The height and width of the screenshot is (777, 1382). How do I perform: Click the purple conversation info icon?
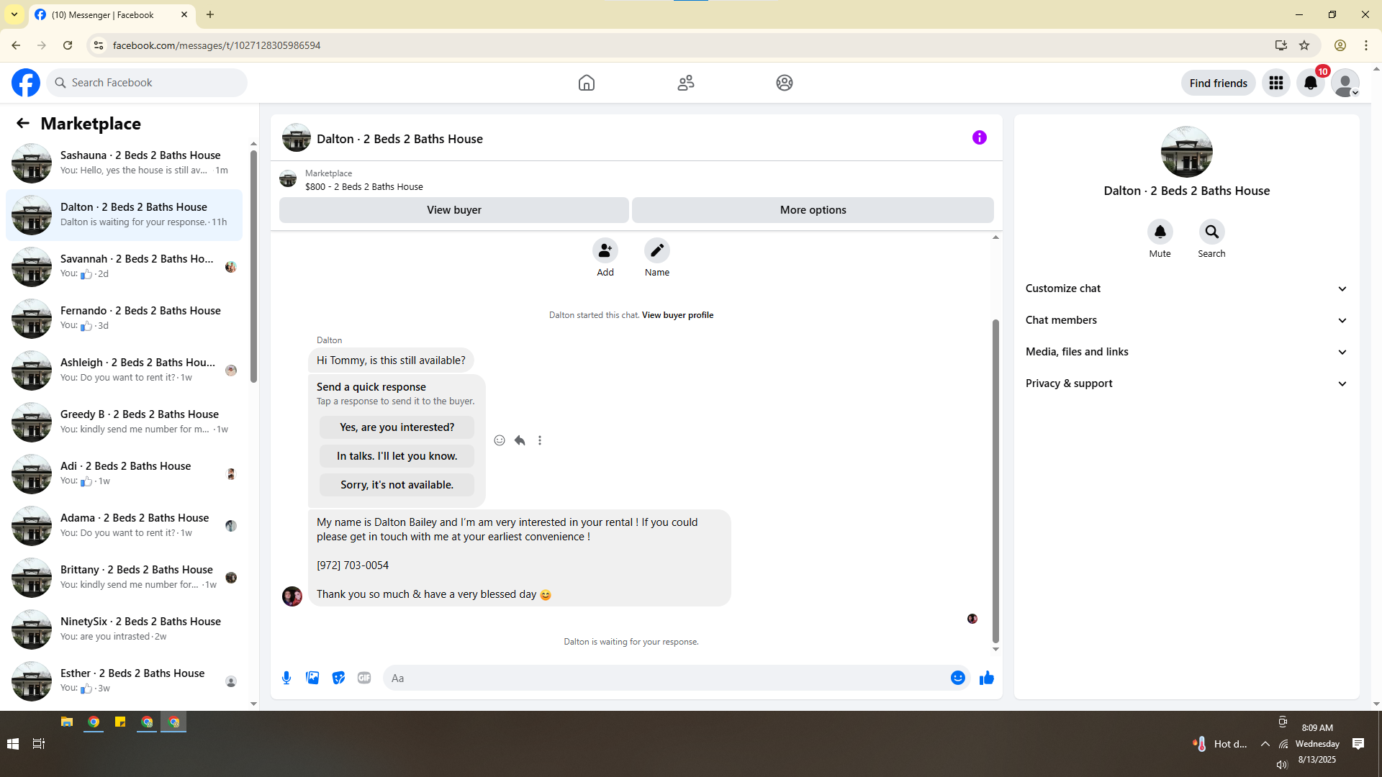click(x=979, y=137)
